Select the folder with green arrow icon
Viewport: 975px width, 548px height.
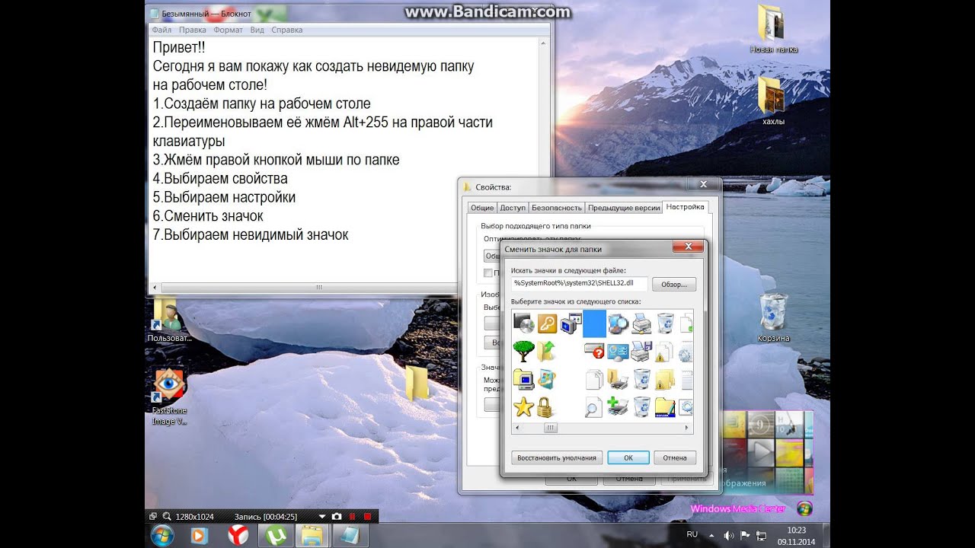(547, 351)
